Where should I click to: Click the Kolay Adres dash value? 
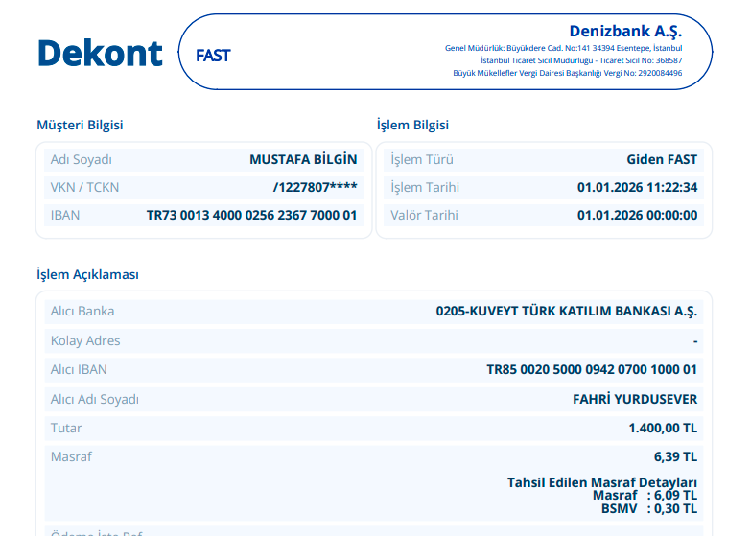click(695, 341)
